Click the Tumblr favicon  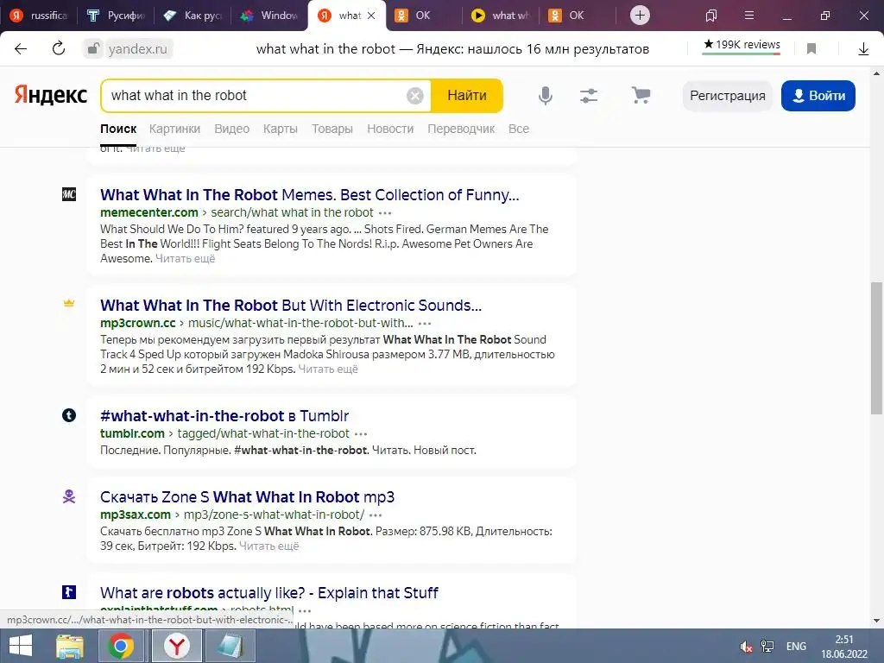(69, 415)
